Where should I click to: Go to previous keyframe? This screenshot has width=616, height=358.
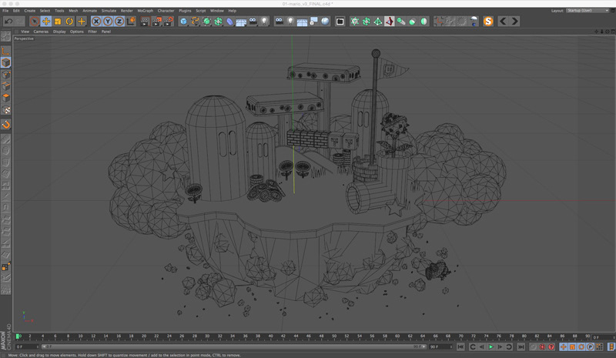click(473, 346)
